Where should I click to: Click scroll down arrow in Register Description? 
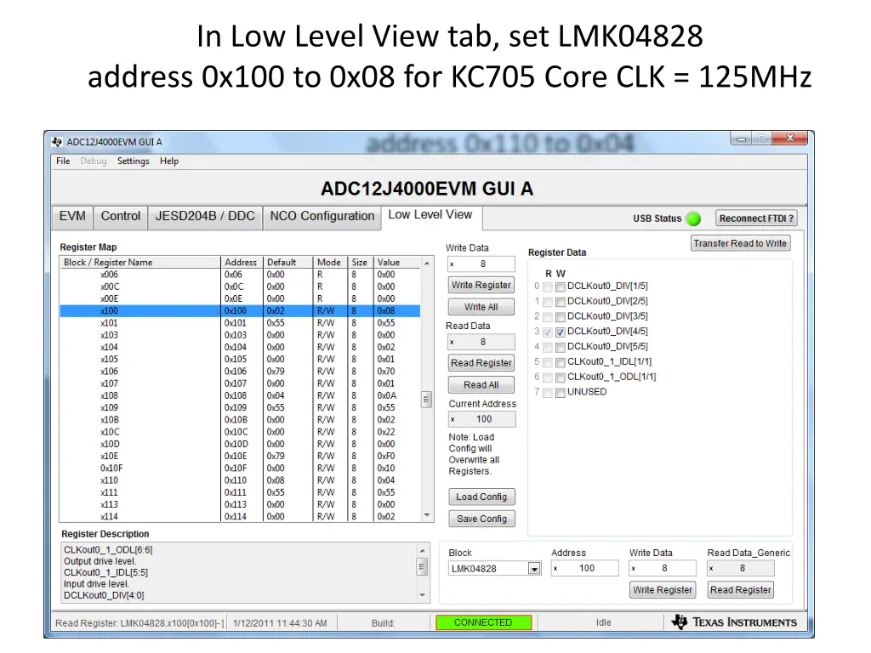pyautogui.click(x=422, y=595)
